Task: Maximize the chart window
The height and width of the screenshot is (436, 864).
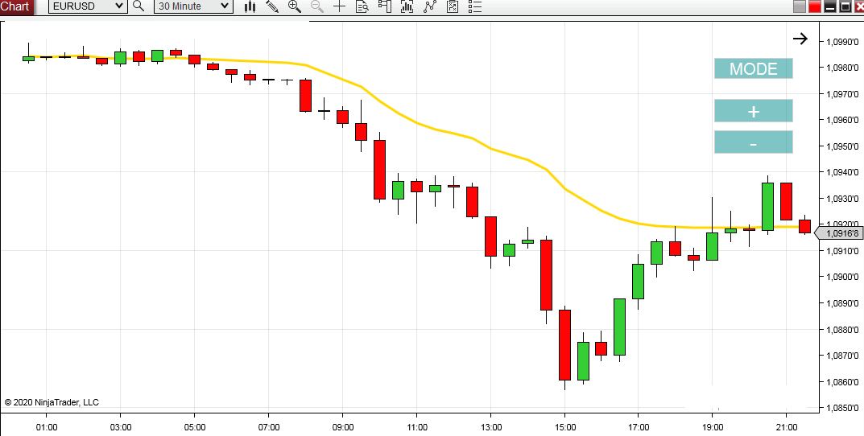Action: (845, 6)
